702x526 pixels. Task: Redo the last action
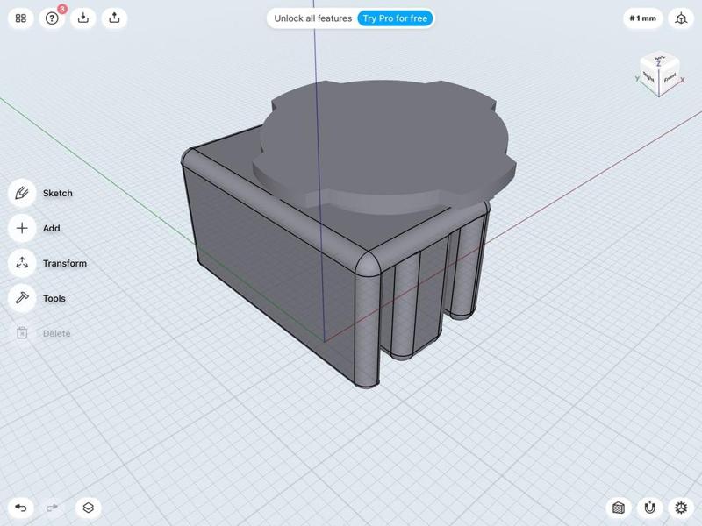[x=52, y=508]
